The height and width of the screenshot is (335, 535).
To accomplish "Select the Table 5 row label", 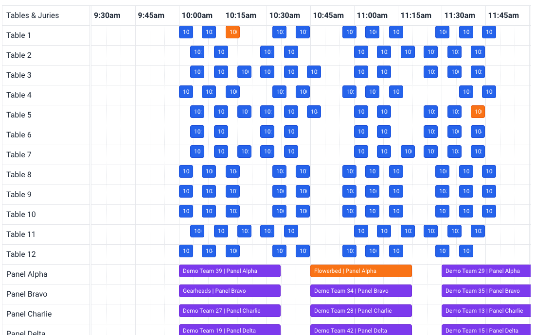I will tap(19, 115).
